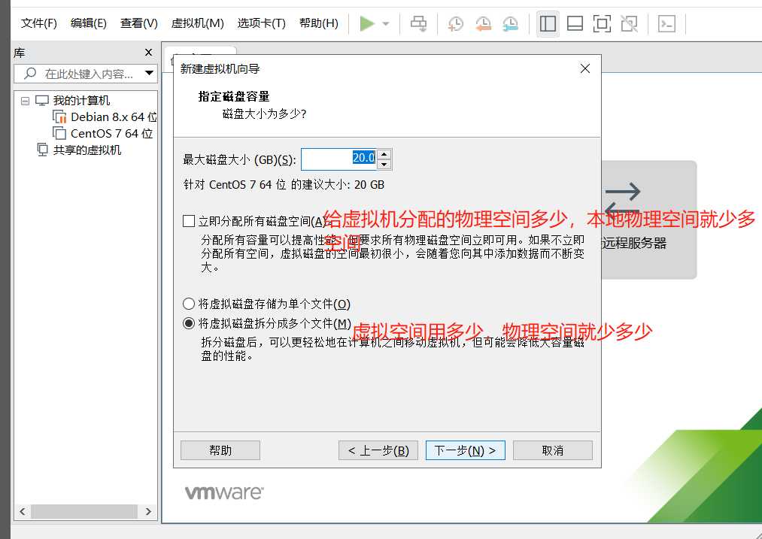Open the 帮助(H) menu
Image resolution: width=762 pixels, height=539 pixels.
click(319, 23)
